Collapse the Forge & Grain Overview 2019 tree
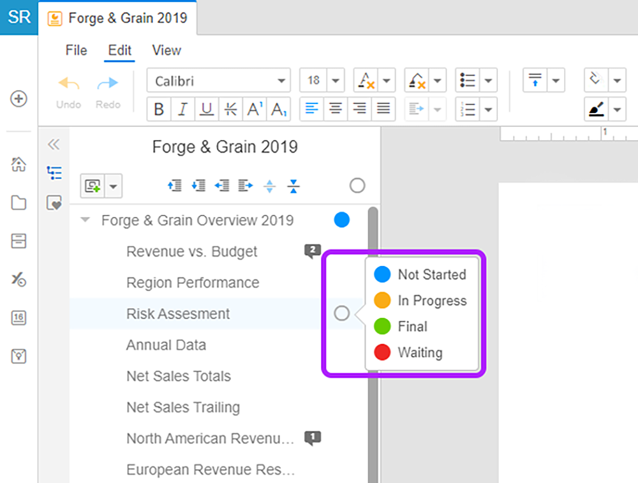 (x=85, y=219)
